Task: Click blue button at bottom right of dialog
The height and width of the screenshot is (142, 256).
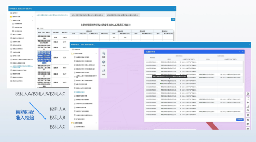Action: 240,120
